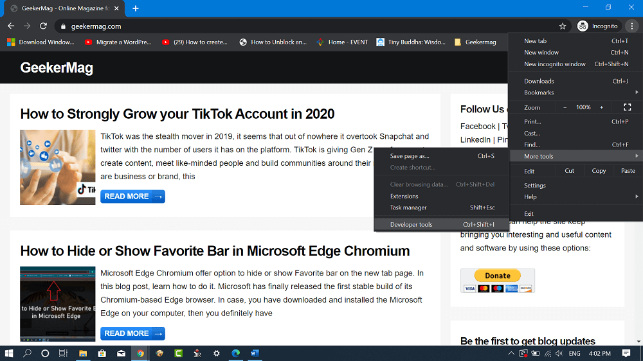
Task: Bookmark this page with the star icon
Action: click(x=562, y=26)
